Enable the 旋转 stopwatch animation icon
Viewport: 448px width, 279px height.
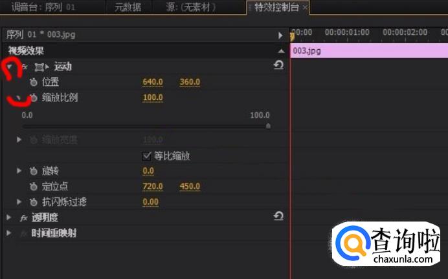34,171
